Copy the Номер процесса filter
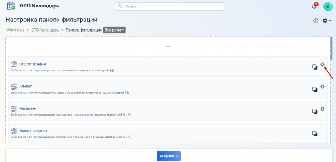336x162 pixels. point(315,134)
